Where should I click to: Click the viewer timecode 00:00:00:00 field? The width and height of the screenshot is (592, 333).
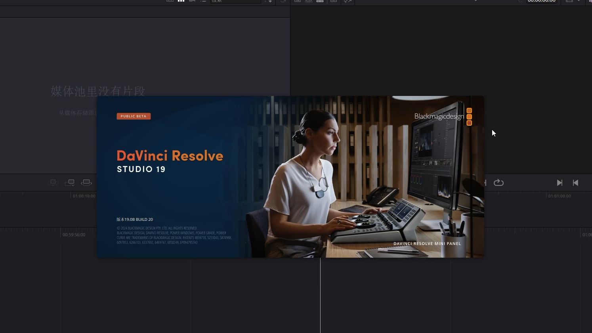[542, 1]
